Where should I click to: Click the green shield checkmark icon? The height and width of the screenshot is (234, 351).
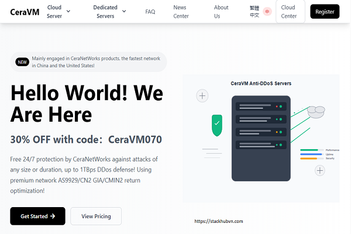tap(217, 125)
